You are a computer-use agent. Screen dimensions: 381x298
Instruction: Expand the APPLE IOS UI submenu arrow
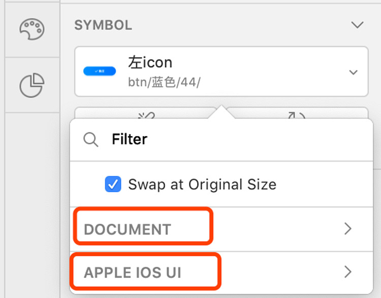(348, 272)
